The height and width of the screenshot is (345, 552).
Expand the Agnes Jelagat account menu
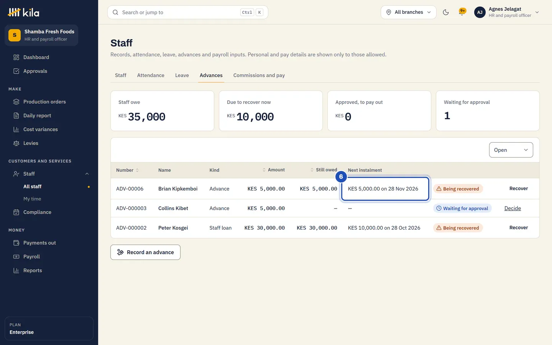[x=507, y=12]
